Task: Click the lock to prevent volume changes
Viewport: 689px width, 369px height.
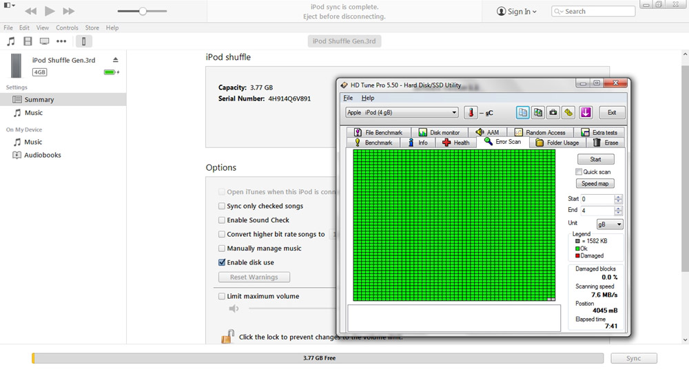Action: [227, 337]
